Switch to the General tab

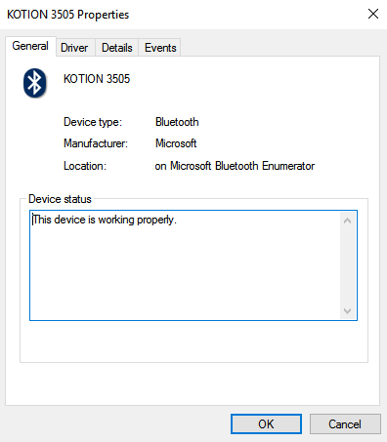(x=30, y=46)
